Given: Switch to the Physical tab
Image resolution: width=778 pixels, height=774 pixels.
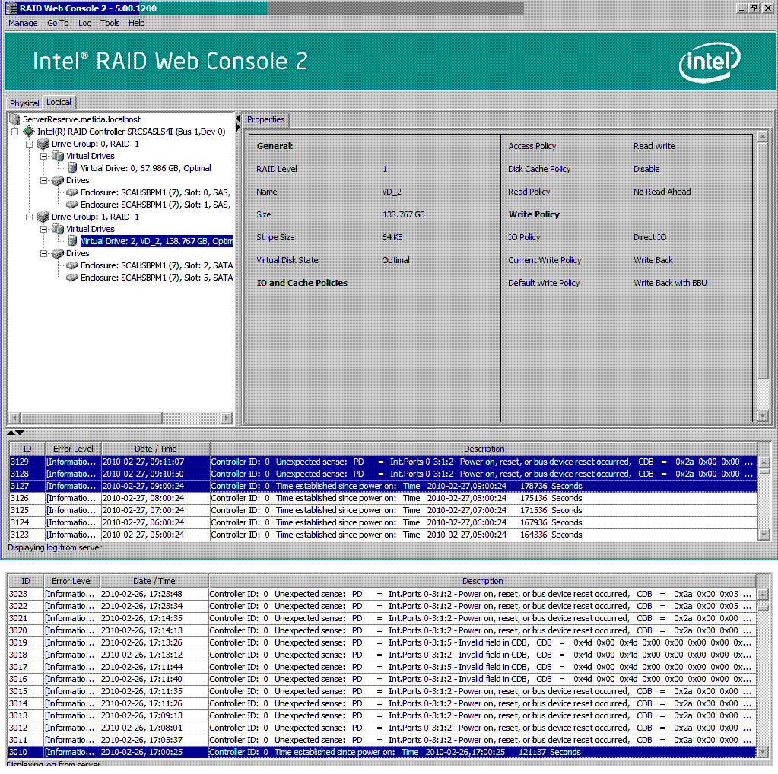Looking at the screenshot, I should coord(24,103).
